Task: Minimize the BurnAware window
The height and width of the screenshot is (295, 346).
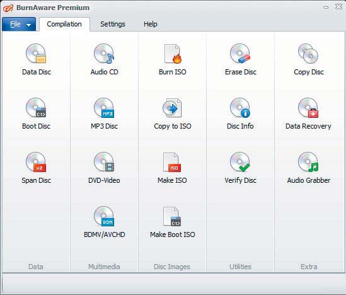Action: pos(326,8)
